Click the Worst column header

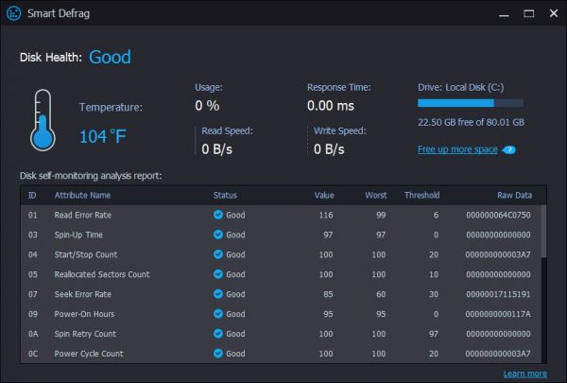point(376,196)
